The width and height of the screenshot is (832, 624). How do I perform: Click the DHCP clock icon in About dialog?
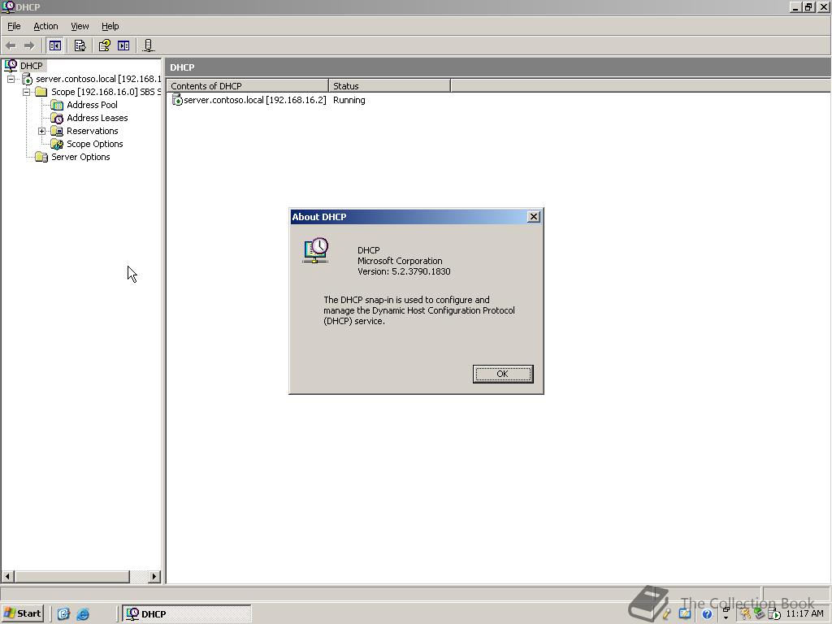(316, 250)
